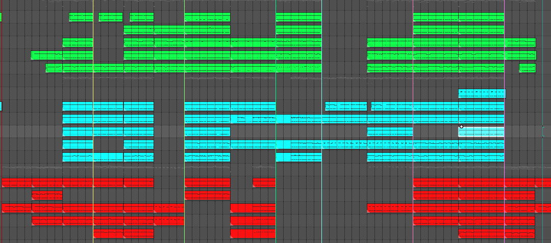Click the light cyan vertical marker line
The height and width of the screenshot is (243, 551).
[x=322, y=82]
